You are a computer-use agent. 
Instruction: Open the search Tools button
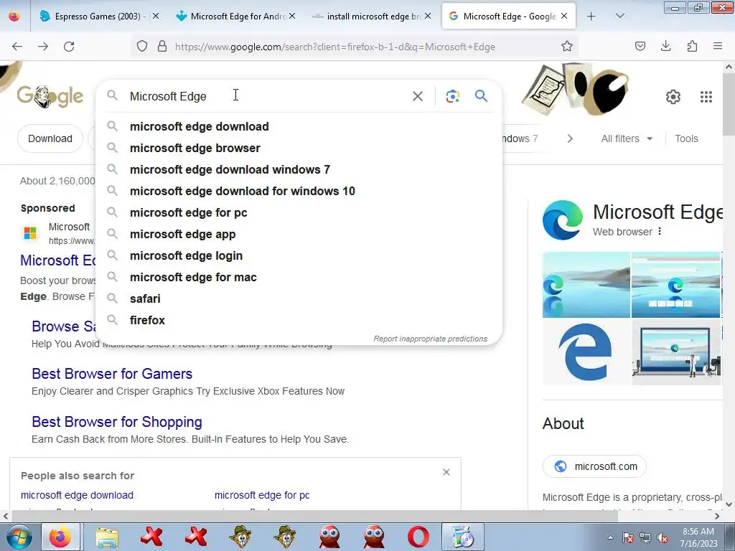[x=686, y=138]
